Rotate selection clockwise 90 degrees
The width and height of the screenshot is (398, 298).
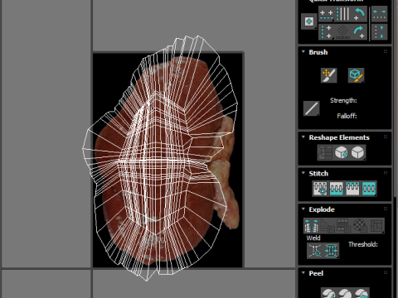point(359,32)
